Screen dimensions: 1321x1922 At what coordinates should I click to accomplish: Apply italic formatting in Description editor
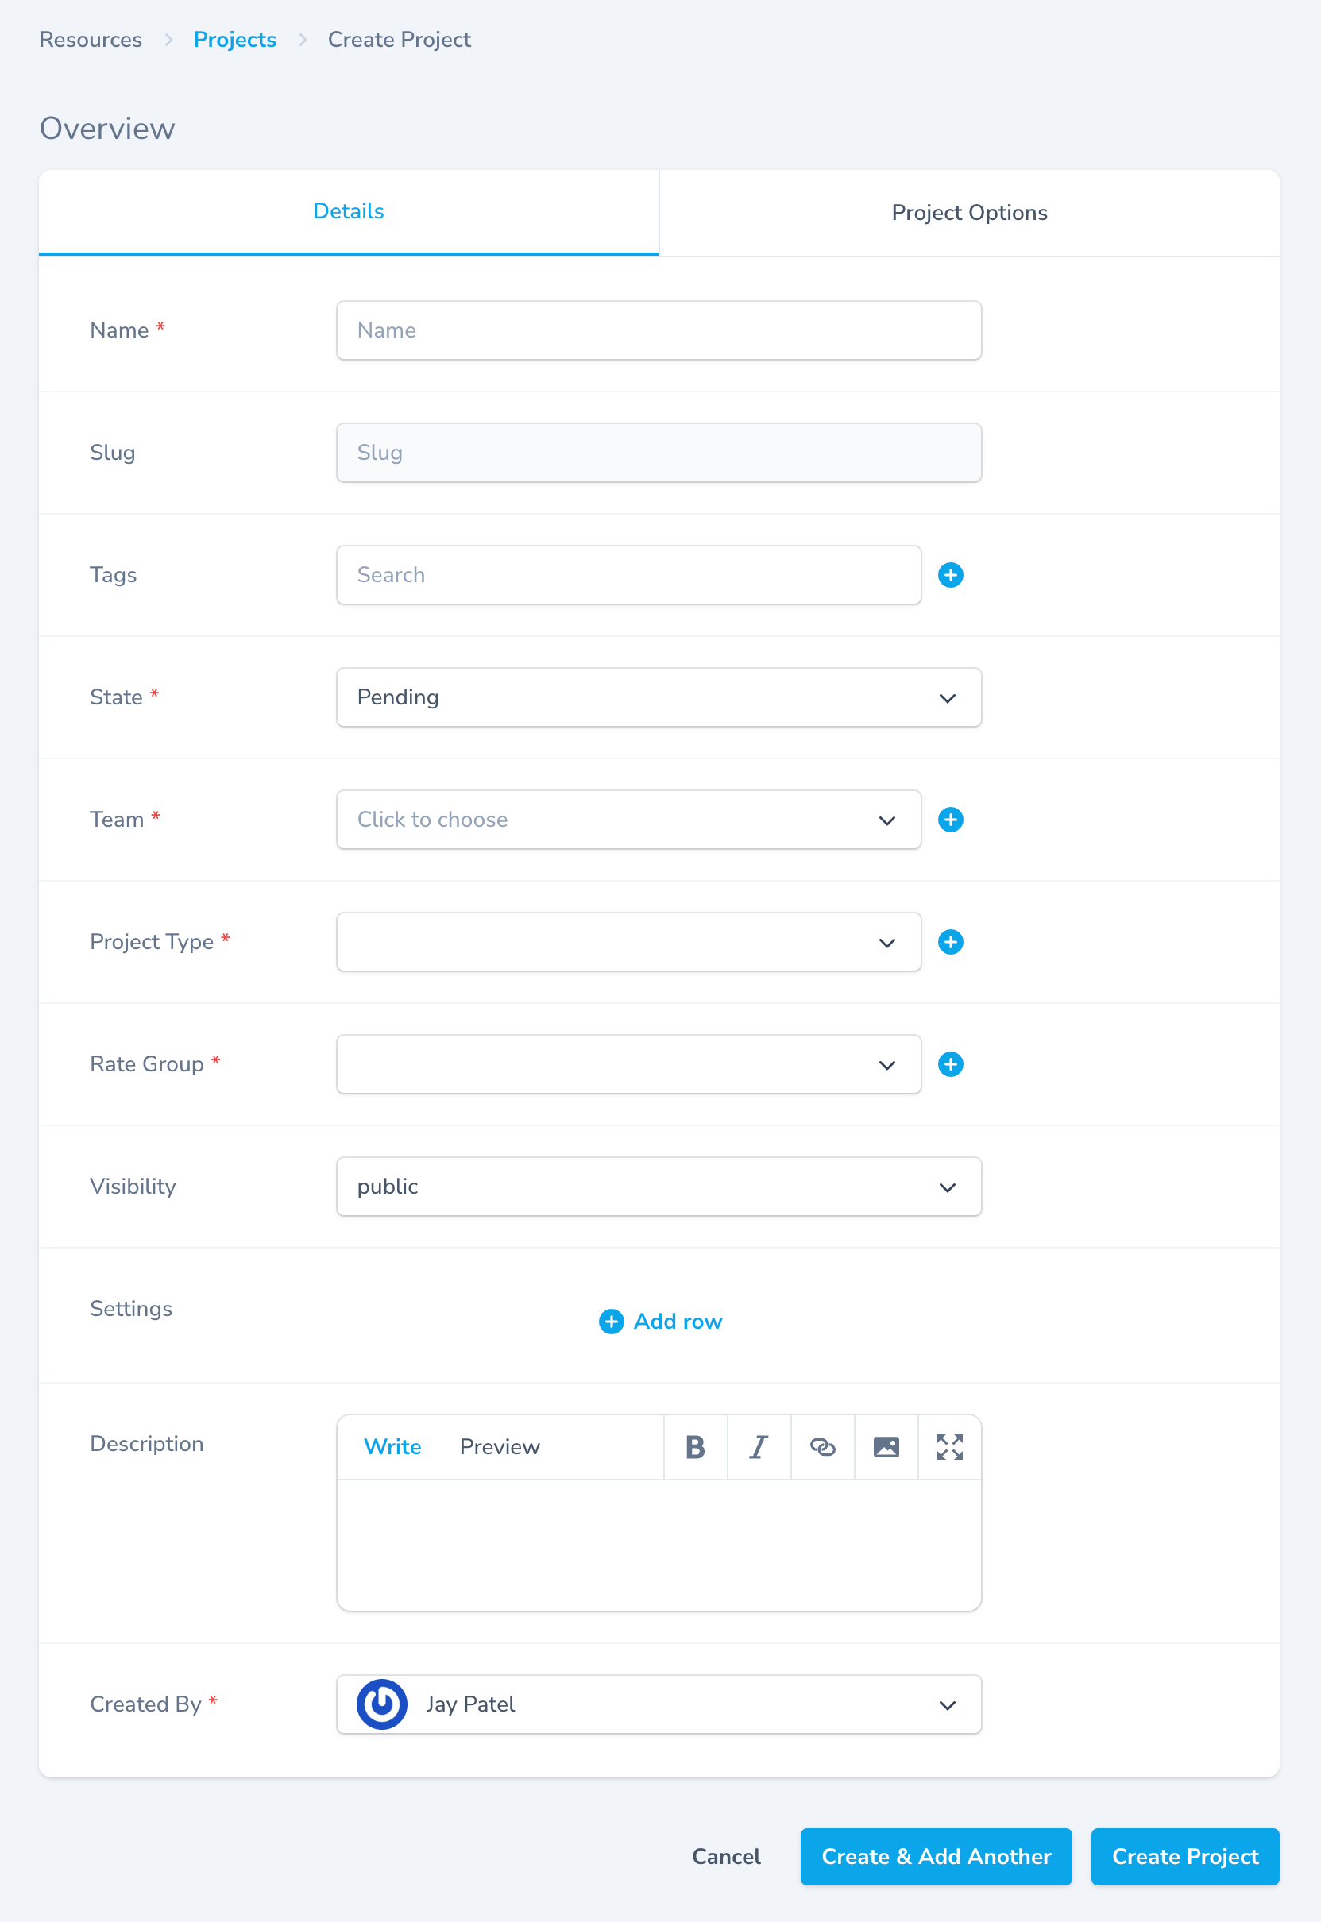pos(758,1446)
